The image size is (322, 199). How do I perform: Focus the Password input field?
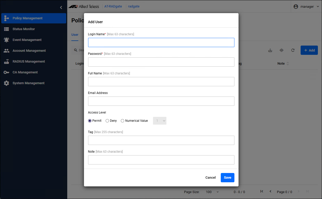click(161, 62)
